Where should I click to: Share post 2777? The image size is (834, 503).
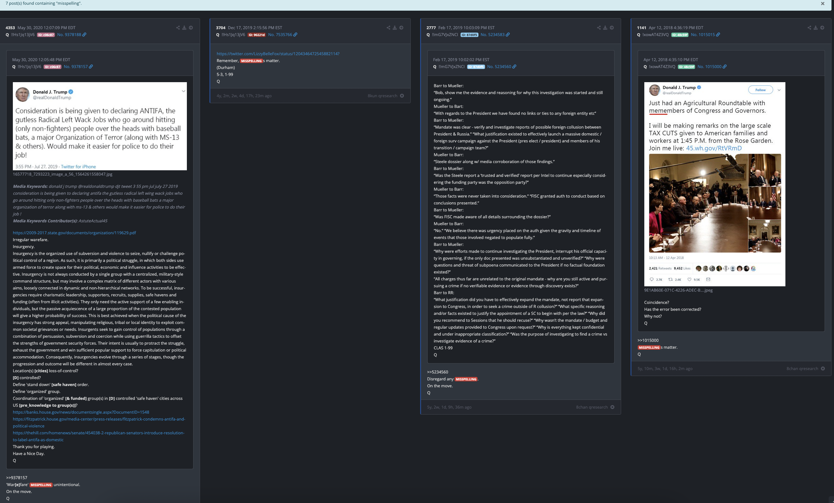(x=599, y=28)
